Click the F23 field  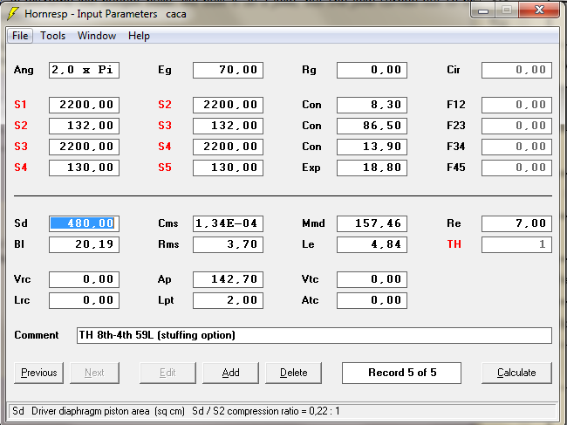click(x=516, y=126)
